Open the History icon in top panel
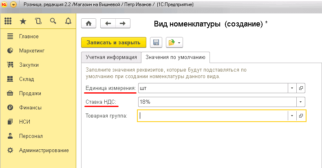322x168 pixels. tap(38, 21)
